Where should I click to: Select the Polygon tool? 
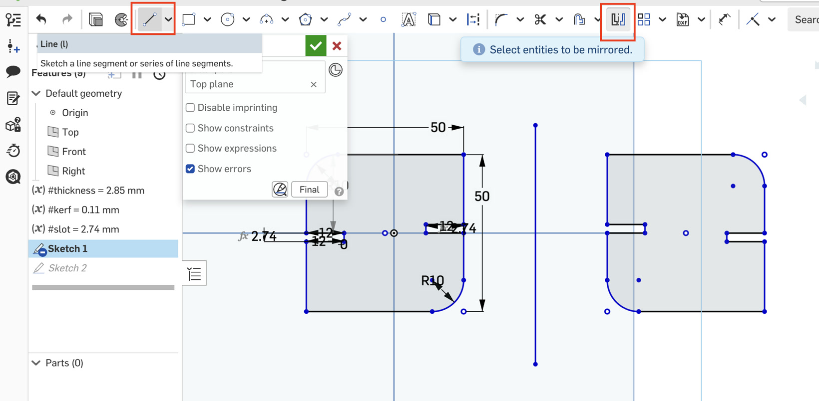click(x=306, y=19)
